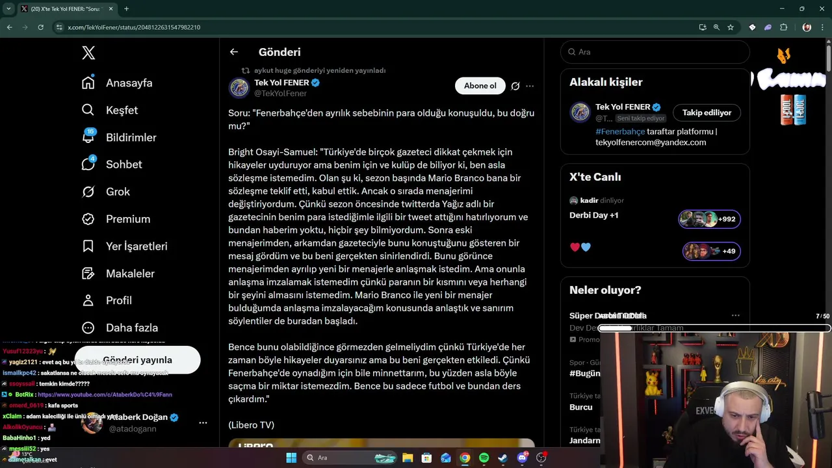Click the YouTube link in BotRix chat message
This screenshot has height=468, width=832.
(x=105, y=395)
